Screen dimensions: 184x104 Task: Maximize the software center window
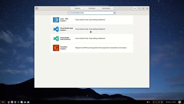pos(143,8)
